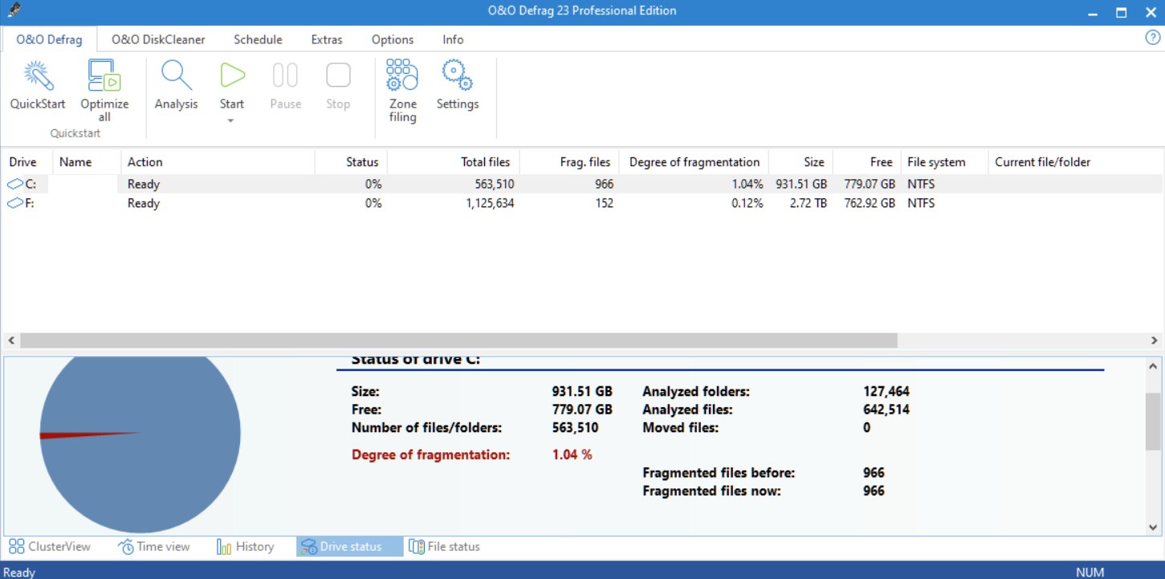The image size is (1165, 579).
Task: Click the QuickStart wizard icon
Action: coord(38,76)
